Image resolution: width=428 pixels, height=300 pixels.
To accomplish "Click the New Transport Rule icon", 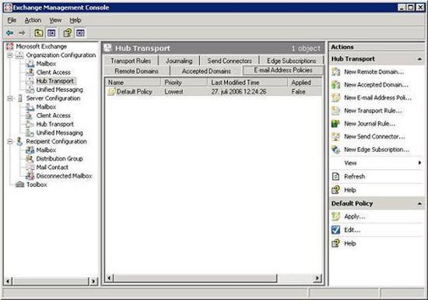I will tap(335, 111).
